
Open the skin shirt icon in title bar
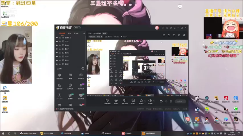click(171, 28)
